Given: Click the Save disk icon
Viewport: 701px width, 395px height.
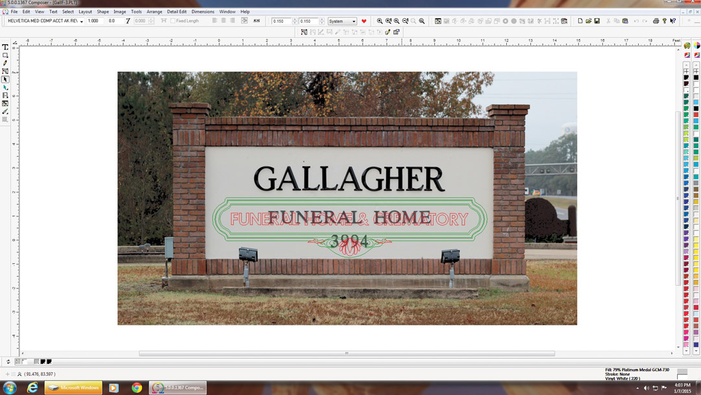Looking at the screenshot, I should pyautogui.click(x=596, y=21).
